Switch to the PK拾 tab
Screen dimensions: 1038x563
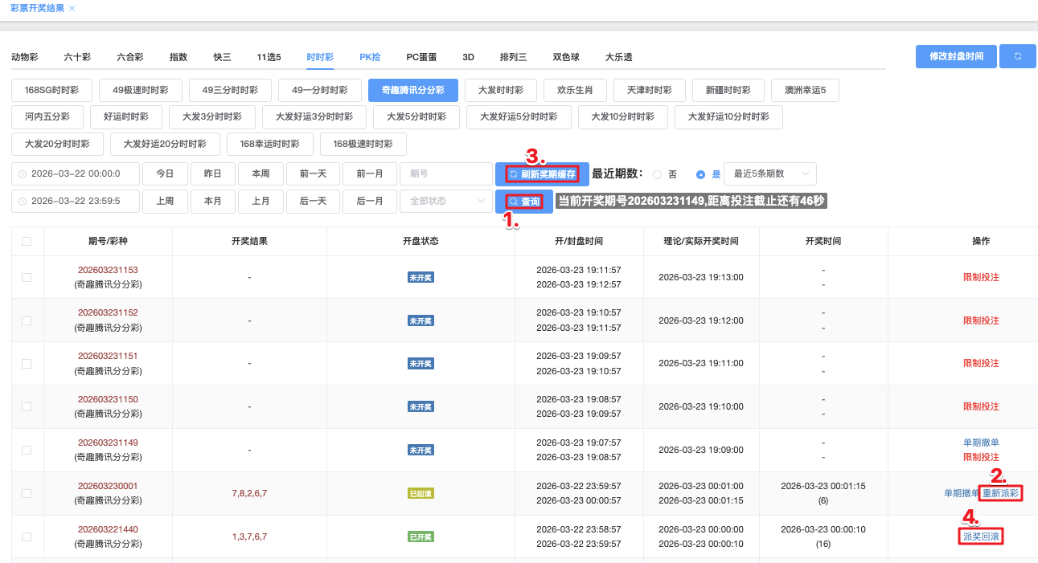click(x=370, y=57)
